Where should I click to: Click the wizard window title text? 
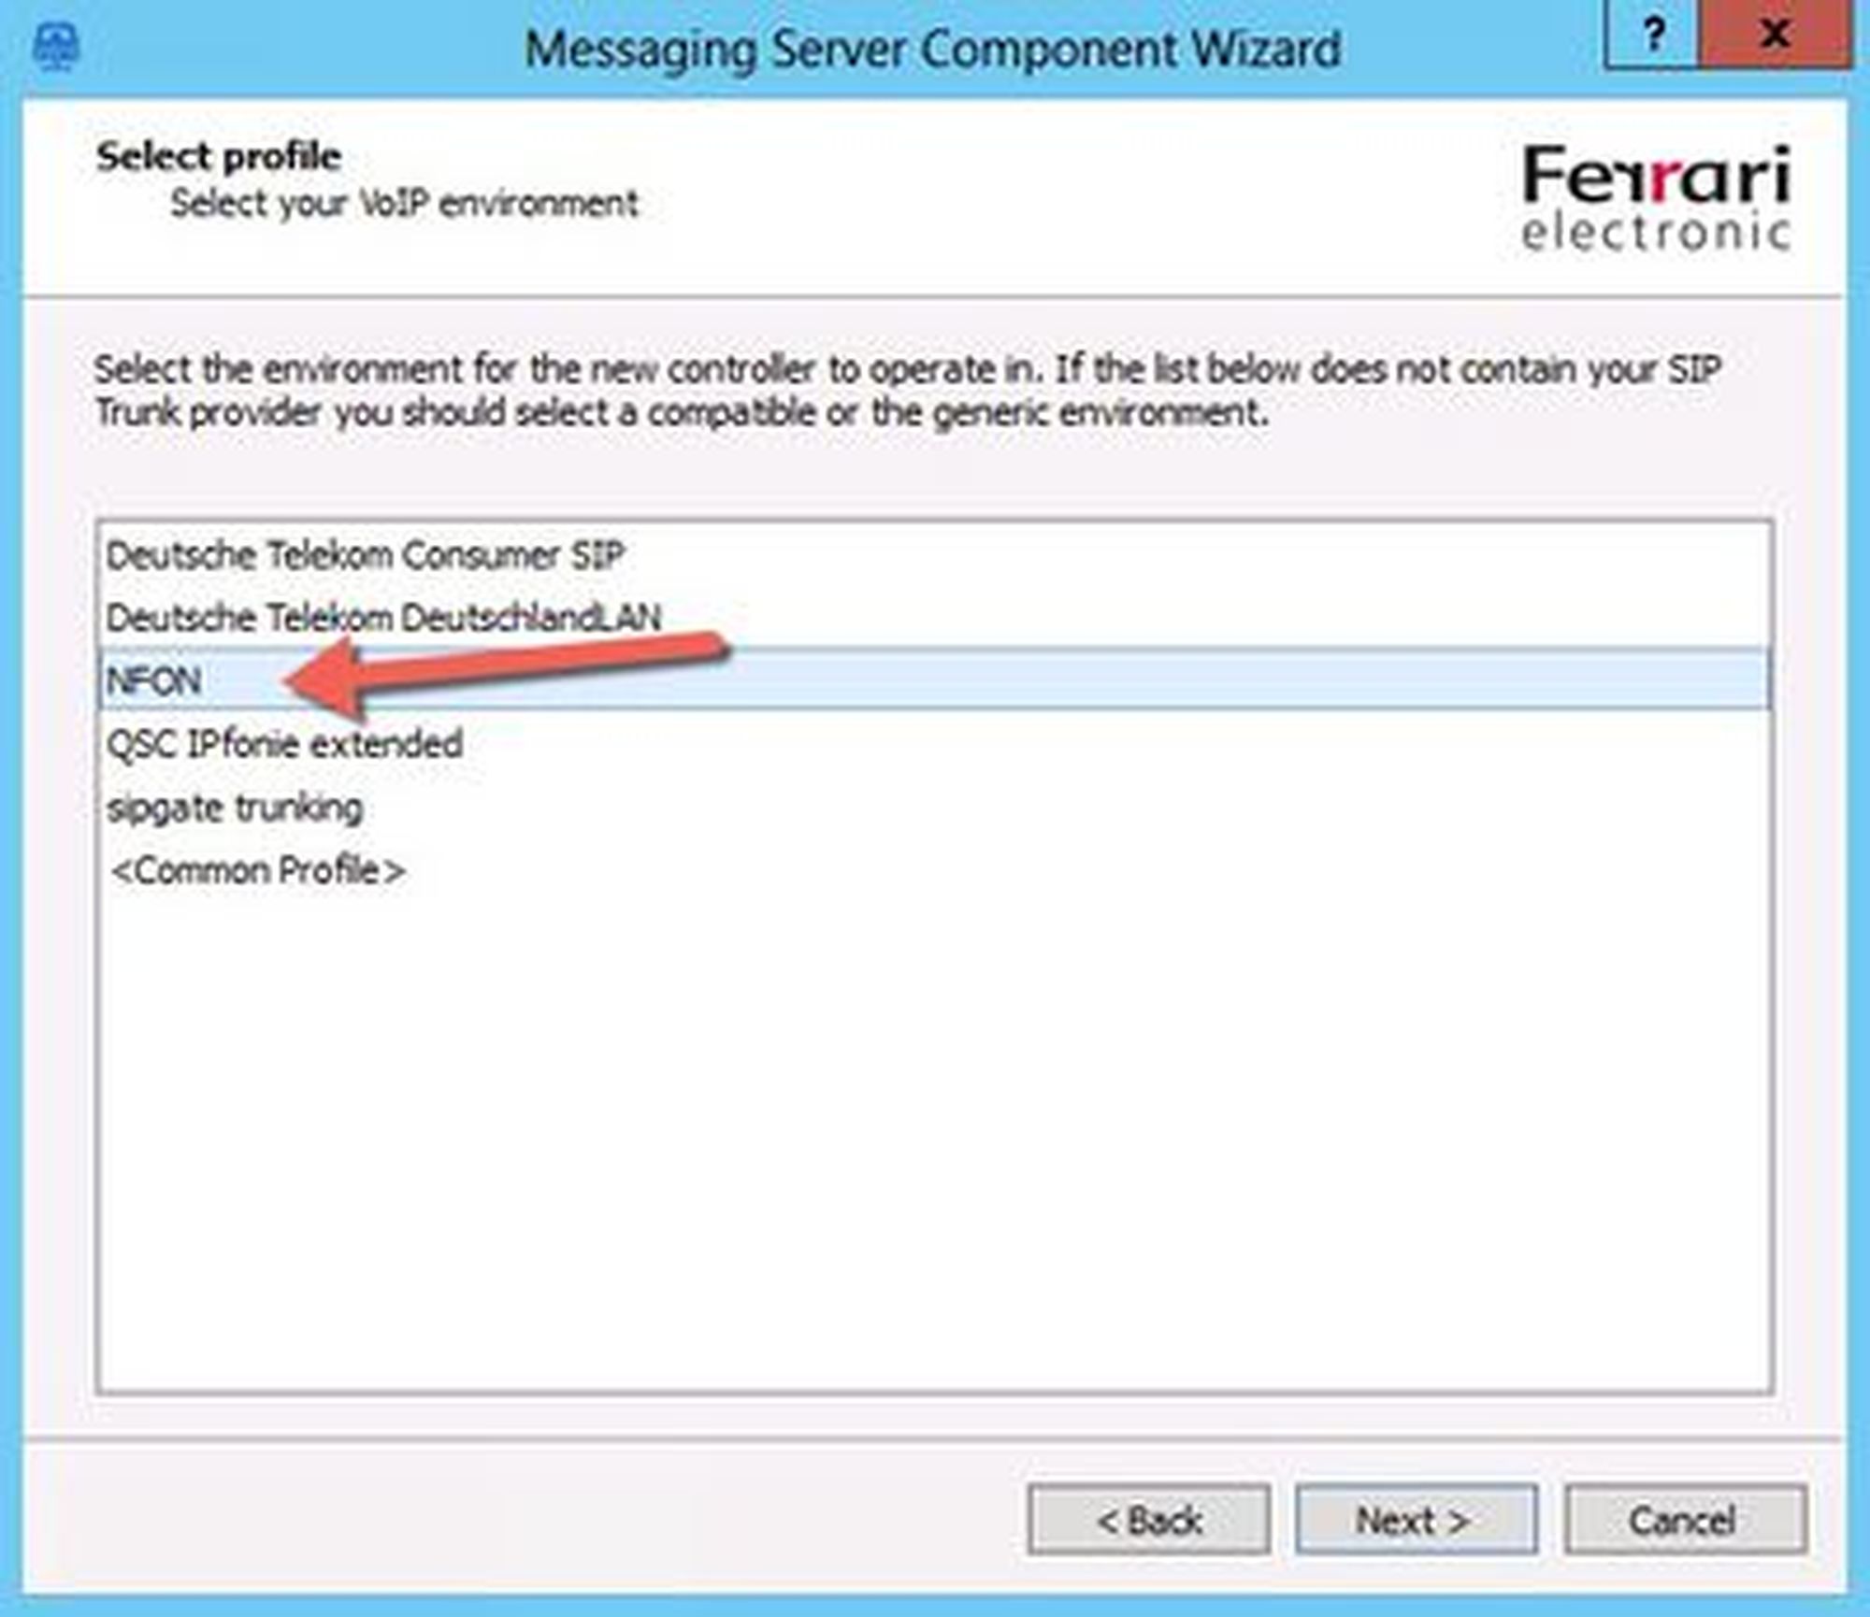click(x=932, y=49)
